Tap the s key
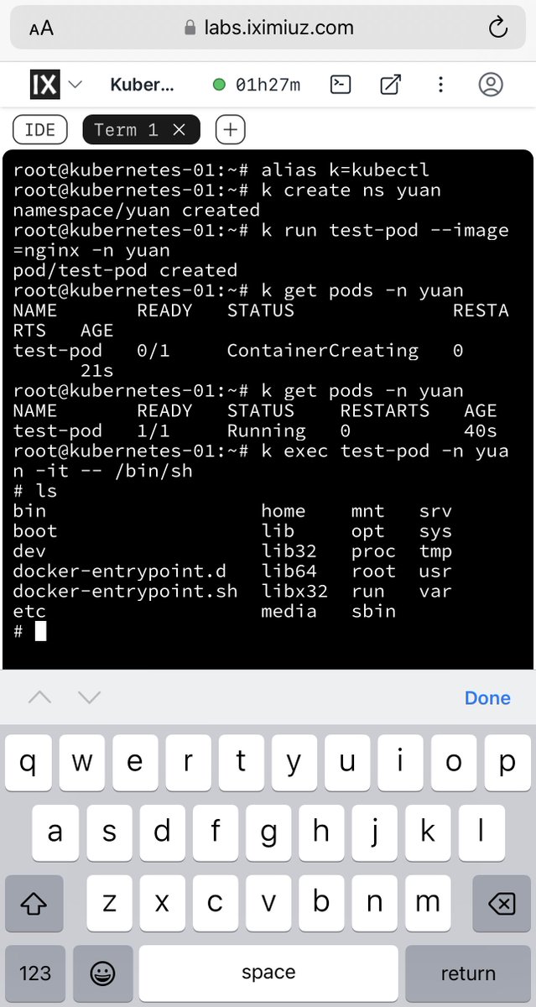 click(108, 832)
